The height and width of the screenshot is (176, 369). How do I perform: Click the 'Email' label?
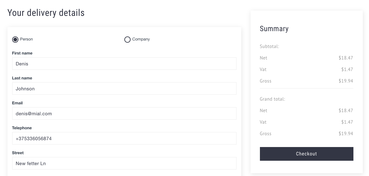[x=17, y=103]
